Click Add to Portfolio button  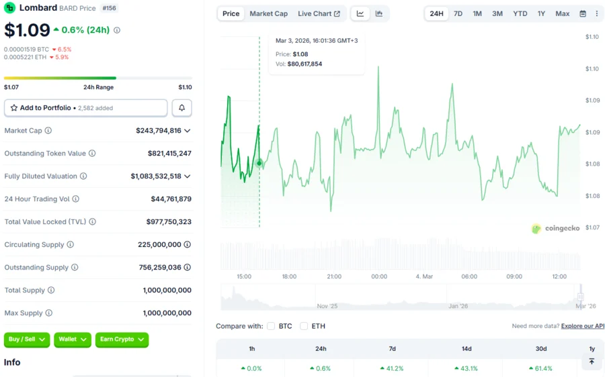[85, 108]
